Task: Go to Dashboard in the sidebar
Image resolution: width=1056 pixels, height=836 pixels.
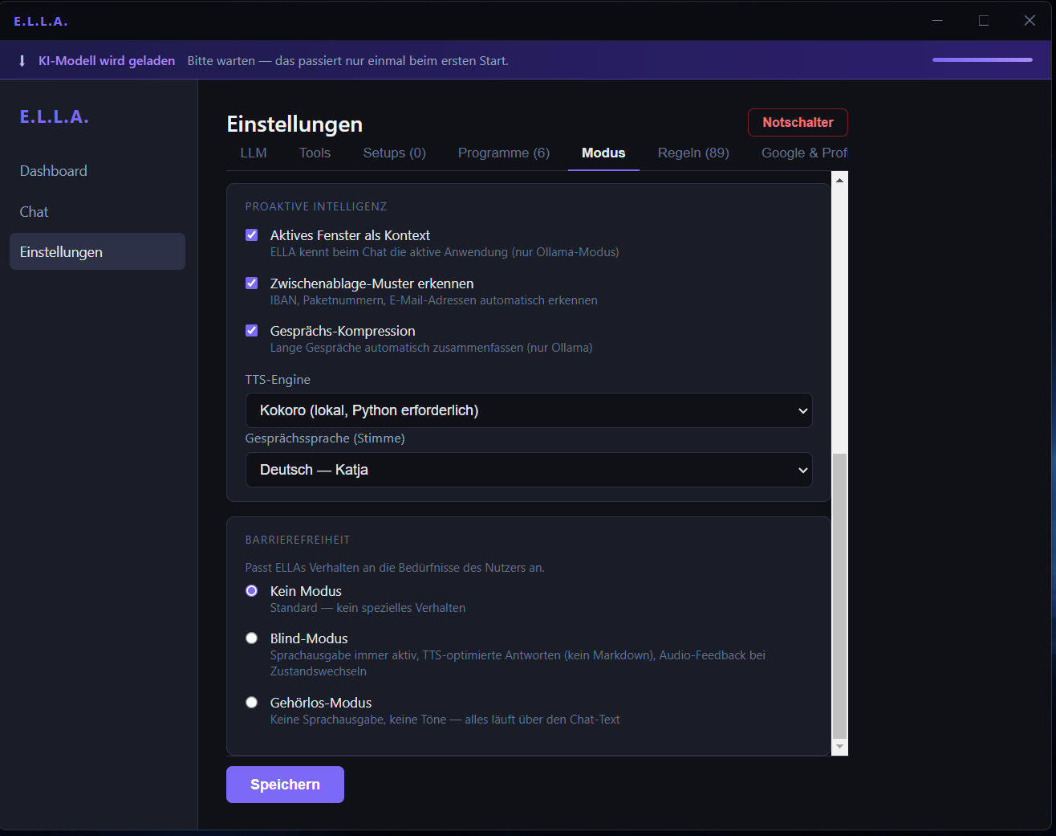Action: point(98,171)
